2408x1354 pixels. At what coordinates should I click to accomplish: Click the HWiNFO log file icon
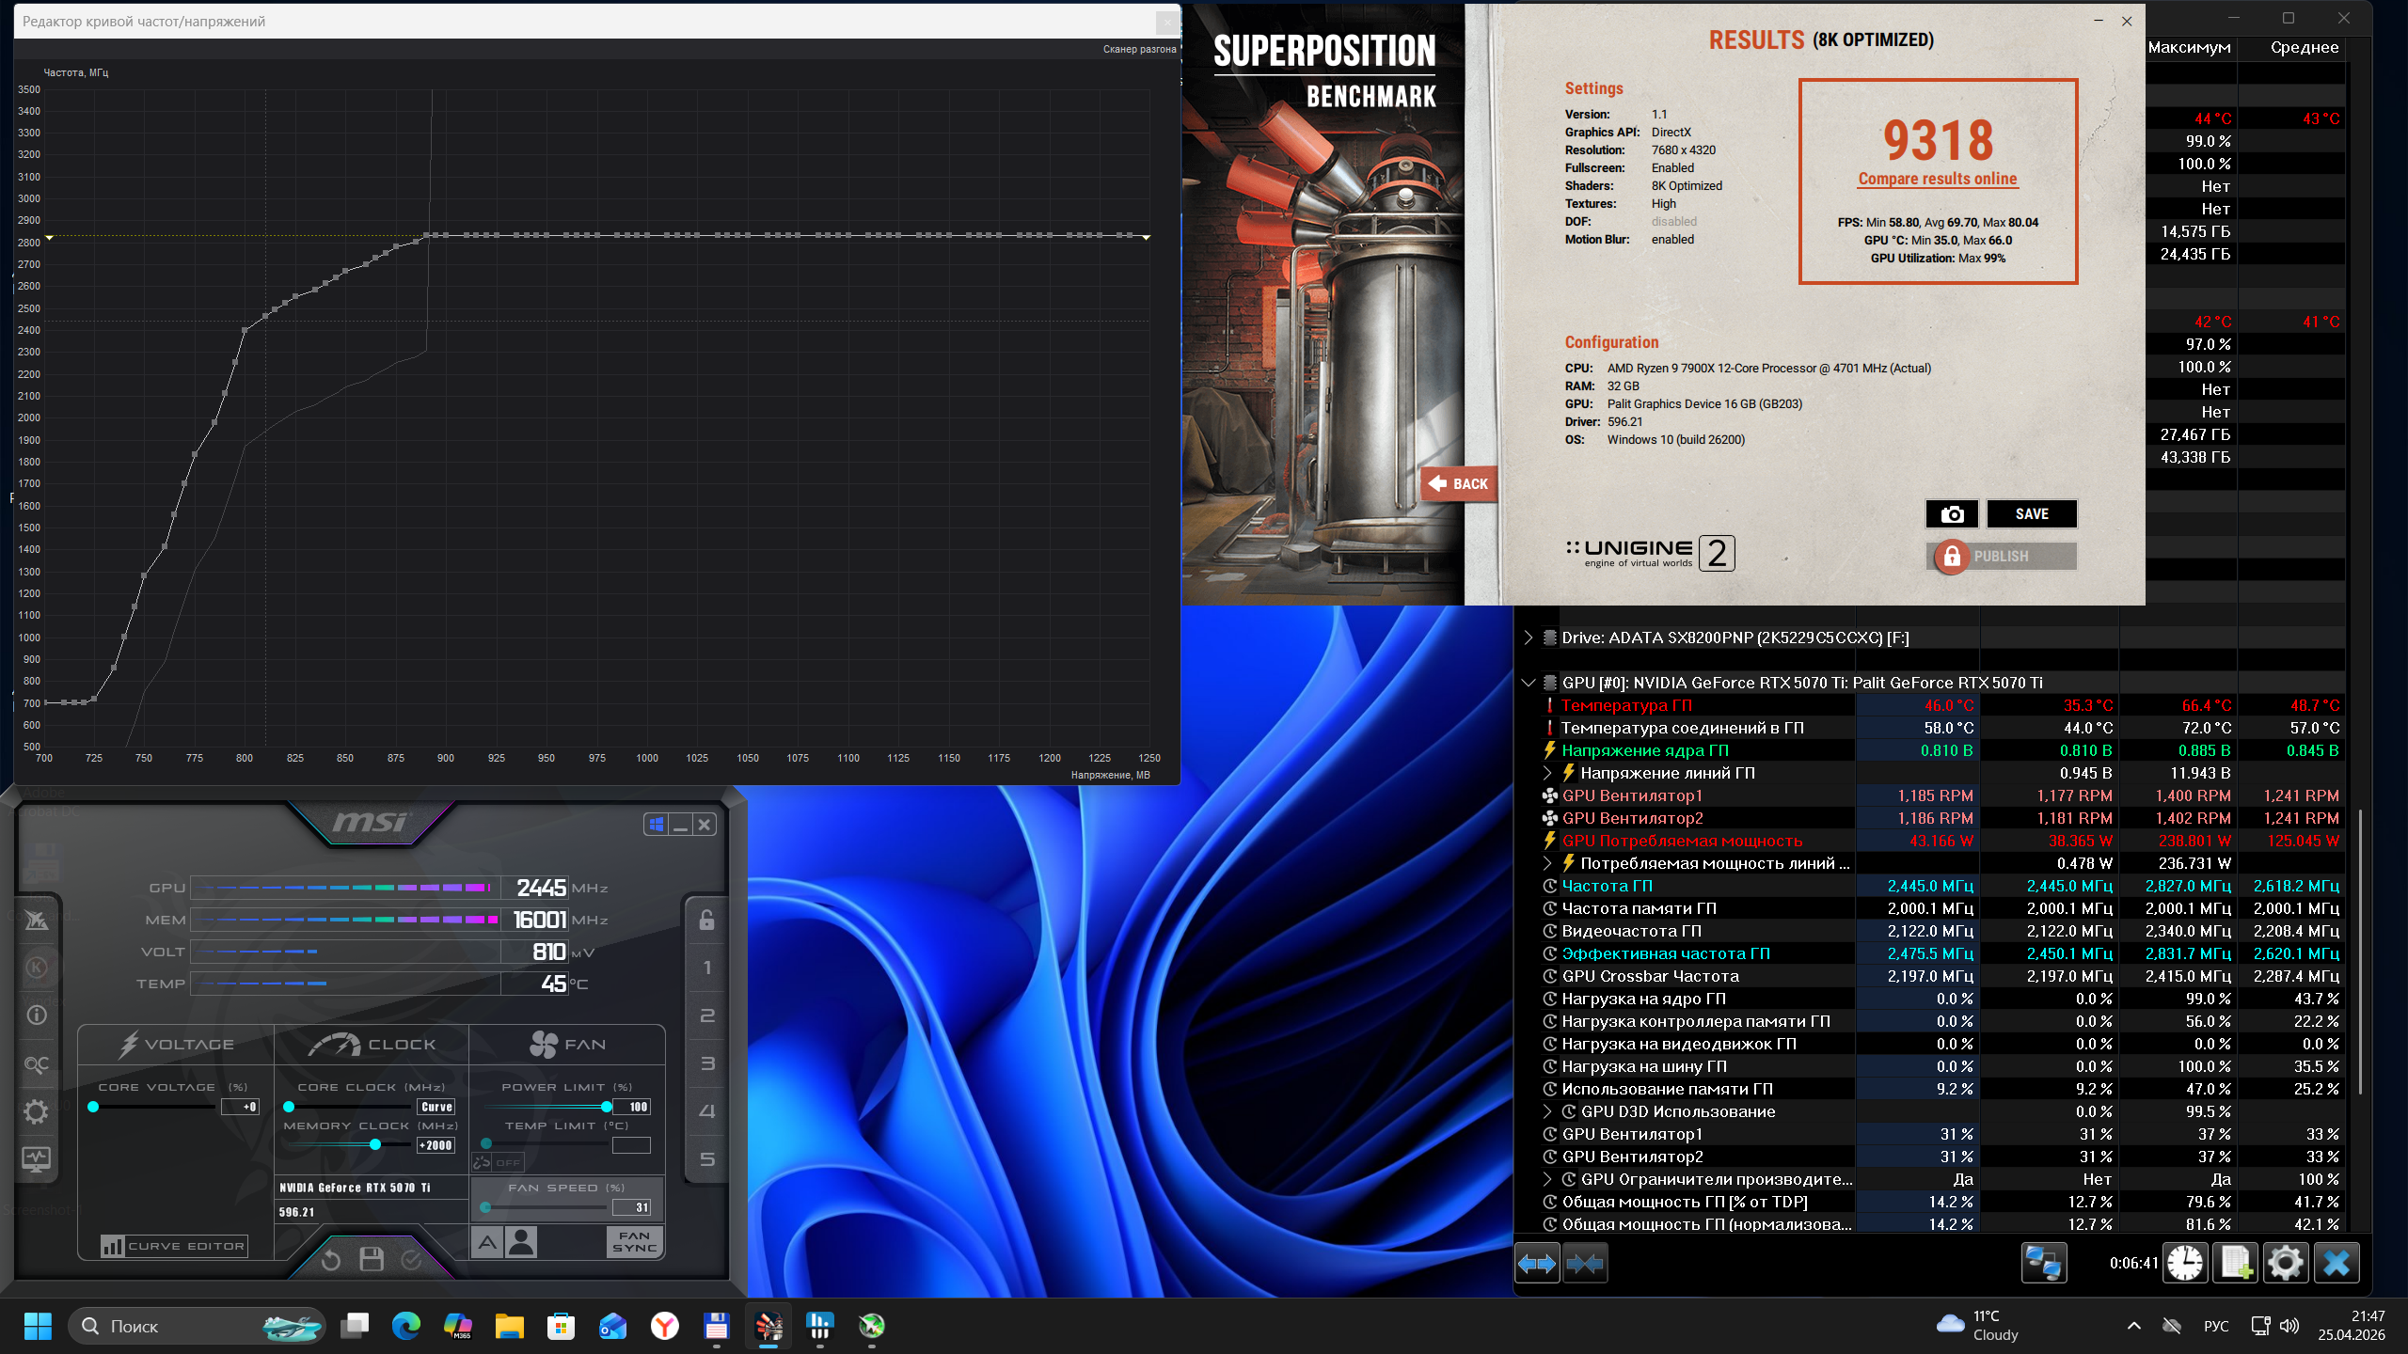[x=2235, y=1263]
